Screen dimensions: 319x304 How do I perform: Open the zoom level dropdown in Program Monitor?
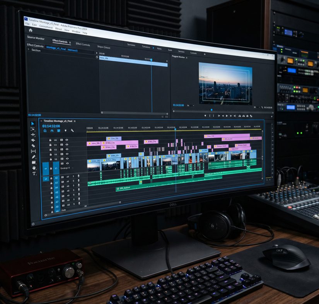191,106
